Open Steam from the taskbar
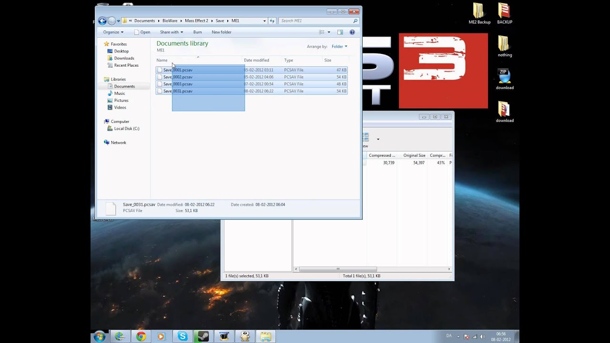The width and height of the screenshot is (610, 343). coord(203,336)
